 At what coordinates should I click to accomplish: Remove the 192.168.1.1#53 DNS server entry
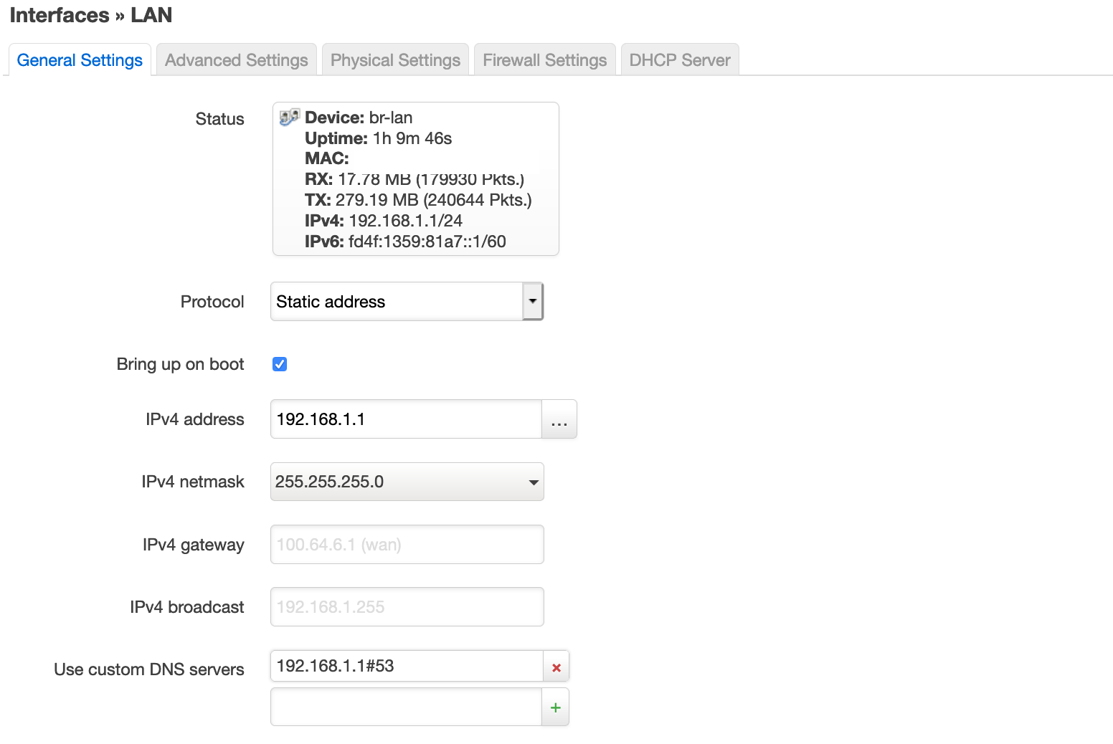(556, 667)
